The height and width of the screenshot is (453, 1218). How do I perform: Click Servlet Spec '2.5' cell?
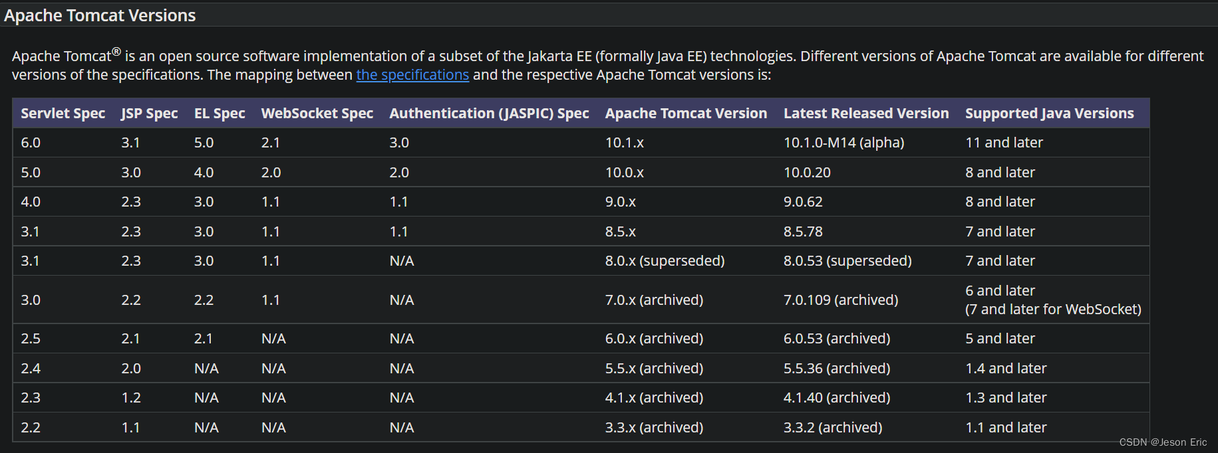[31, 339]
